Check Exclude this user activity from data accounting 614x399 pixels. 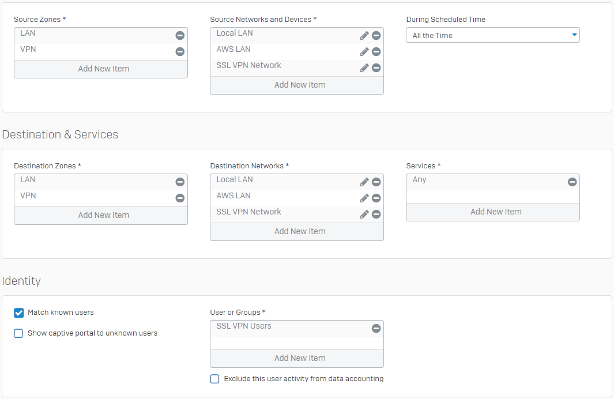point(215,379)
